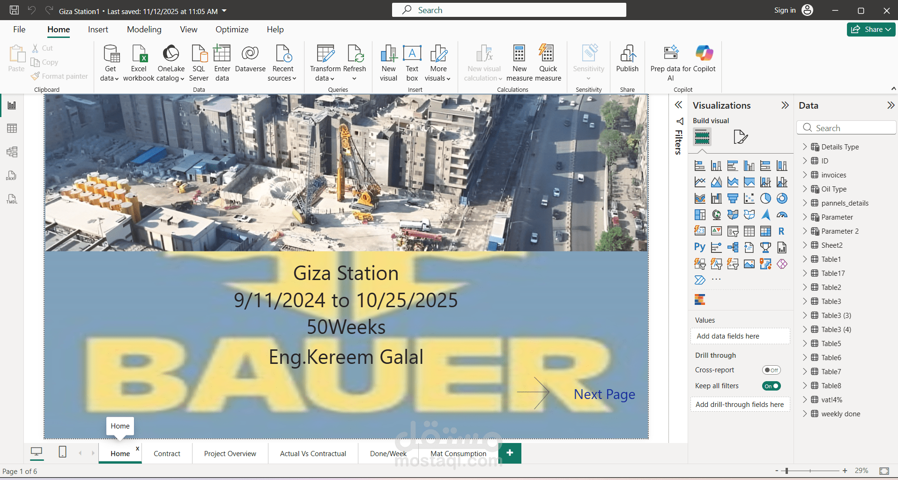Screen dimensions: 898x480
Task: Click the title bar Search box
Action: [x=509, y=10]
